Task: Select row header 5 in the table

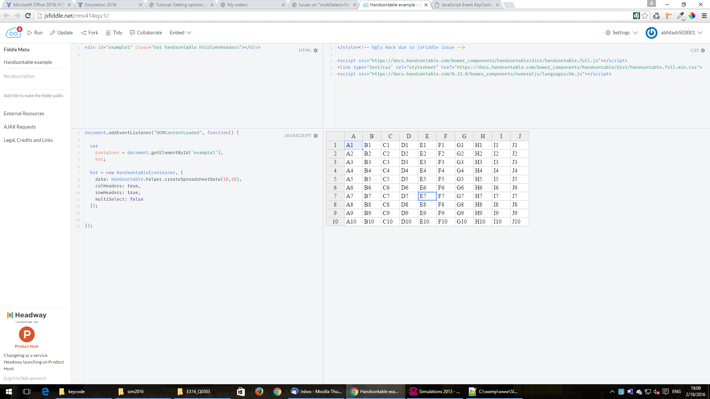Action: pos(335,179)
